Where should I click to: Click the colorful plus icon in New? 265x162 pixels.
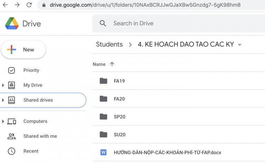[x=11, y=49]
